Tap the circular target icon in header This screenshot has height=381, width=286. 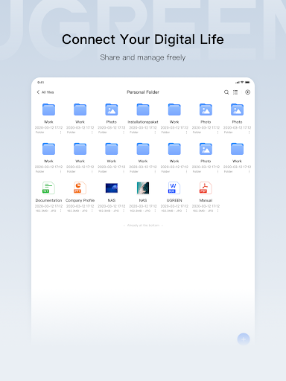click(x=247, y=92)
